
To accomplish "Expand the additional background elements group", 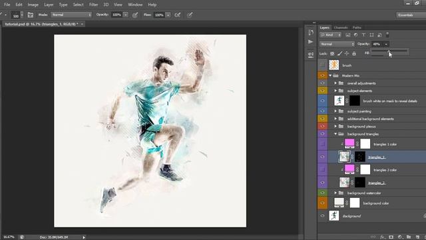I will point(335,119).
